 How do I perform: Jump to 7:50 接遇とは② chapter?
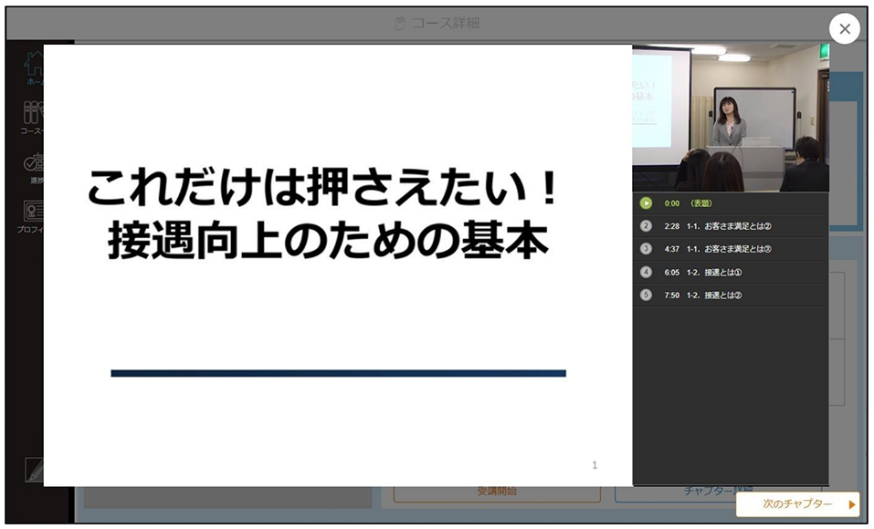731,296
